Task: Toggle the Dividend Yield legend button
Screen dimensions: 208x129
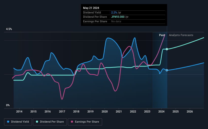Action: tap(18, 122)
